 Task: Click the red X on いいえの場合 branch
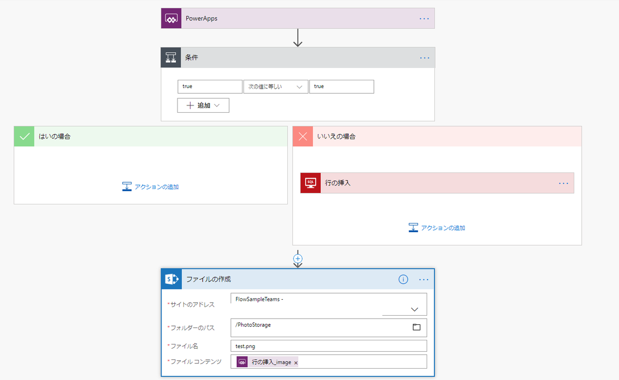303,135
